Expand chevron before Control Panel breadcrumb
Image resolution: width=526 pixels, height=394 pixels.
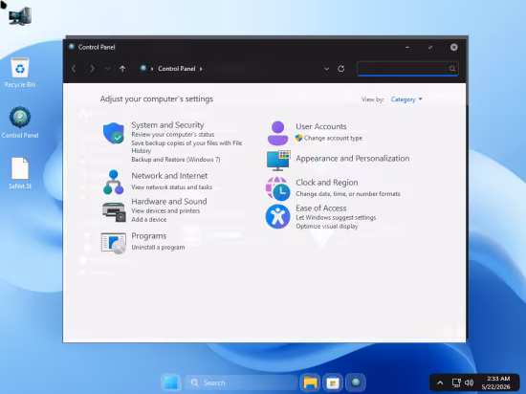(152, 69)
